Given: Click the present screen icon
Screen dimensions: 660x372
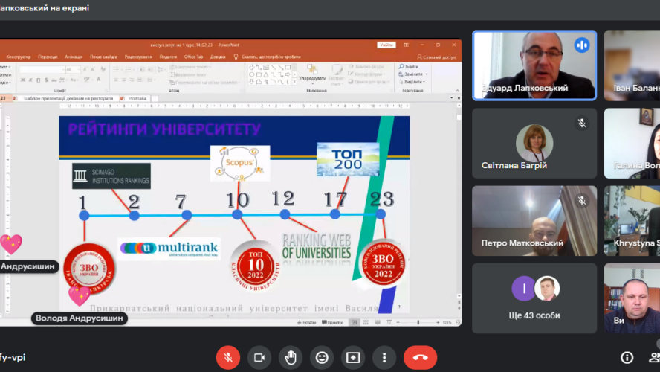Looking at the screenshot, I should pyautogui.click(x=353, y=357).
